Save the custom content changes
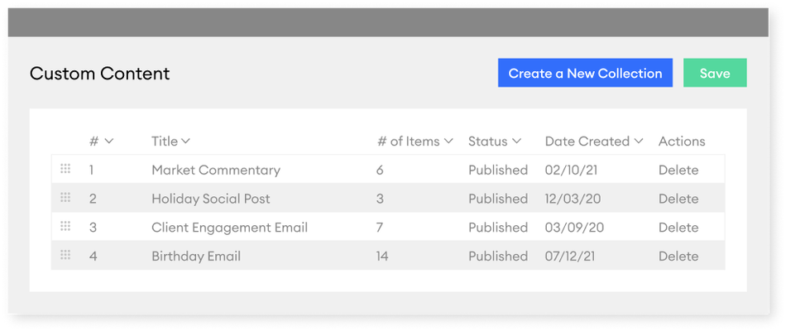The width and height of the screenshot is (786, 331). pos(715,73)
